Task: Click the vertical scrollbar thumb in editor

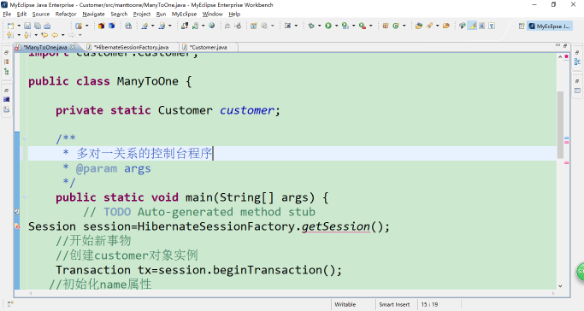Action: [560, 125]
